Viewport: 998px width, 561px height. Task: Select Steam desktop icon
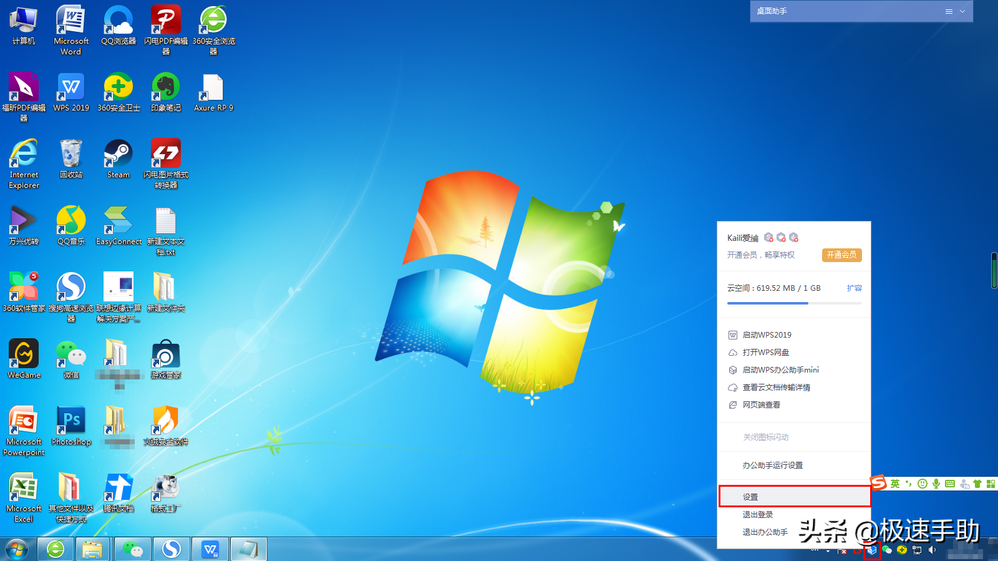[119, 159]
